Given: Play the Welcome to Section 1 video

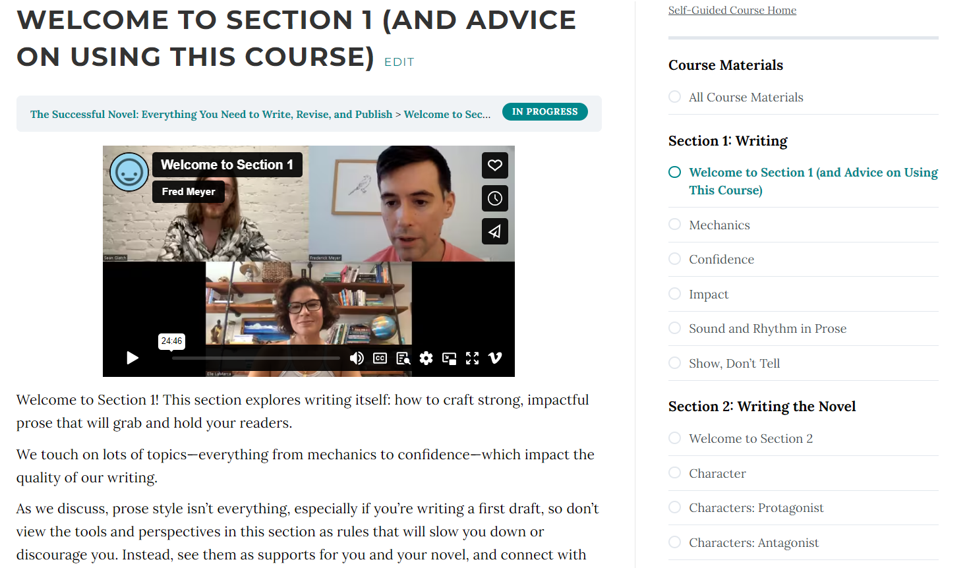Looking at the screenshot, I should click(132, 358).
